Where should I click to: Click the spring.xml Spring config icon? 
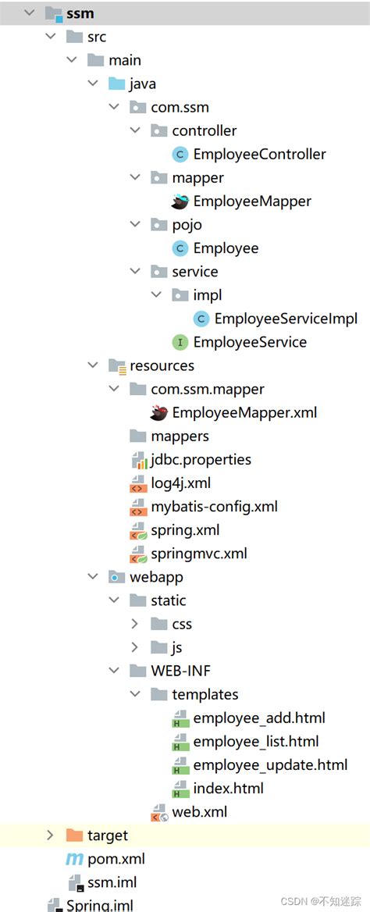138,530
